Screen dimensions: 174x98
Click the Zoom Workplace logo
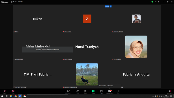coord(5,2)
